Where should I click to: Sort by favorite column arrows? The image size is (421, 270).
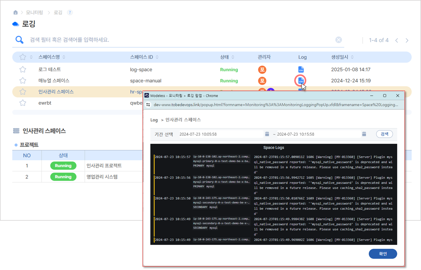31,57
